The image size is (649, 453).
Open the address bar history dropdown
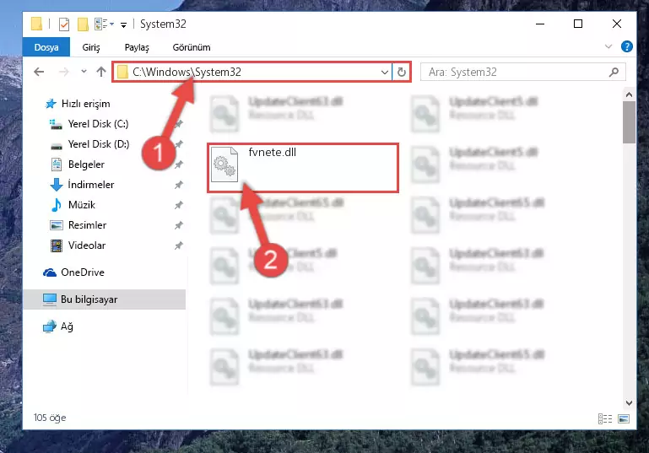[385, 72]
